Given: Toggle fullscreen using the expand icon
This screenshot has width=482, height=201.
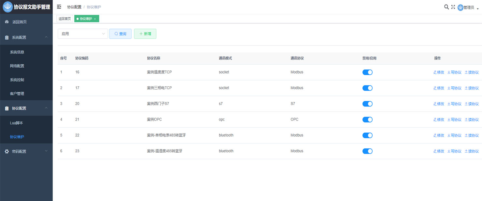Looking at the screenshot, I should click(453, 7).
